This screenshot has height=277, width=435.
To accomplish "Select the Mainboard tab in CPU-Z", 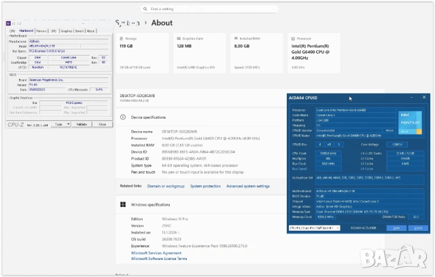I will click(26, 31).
